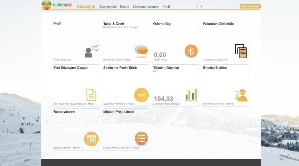Click the 0,00 total debt value
The height and width of the screenshot is (166, 299).
[x=160, y=55]
